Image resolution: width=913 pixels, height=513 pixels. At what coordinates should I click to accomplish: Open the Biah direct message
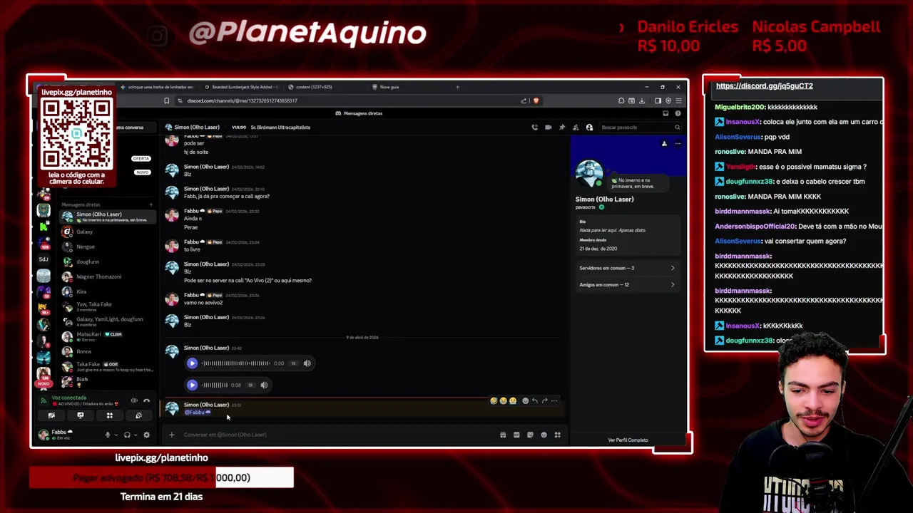[107, 381]
